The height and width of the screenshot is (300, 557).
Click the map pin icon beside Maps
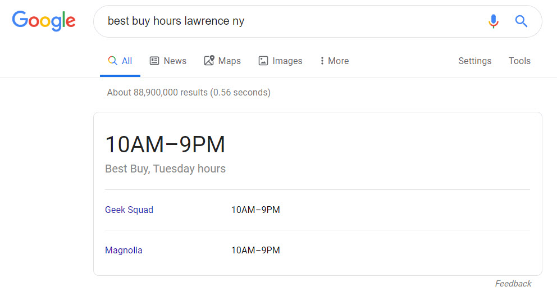click(x=209, y=61)
